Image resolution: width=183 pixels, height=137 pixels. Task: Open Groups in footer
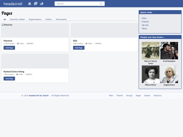(x=129, y=95)
